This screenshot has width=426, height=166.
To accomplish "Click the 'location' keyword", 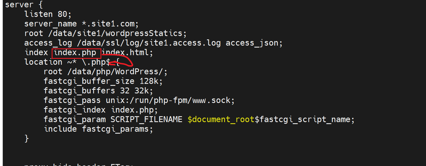I will [43, 62].
